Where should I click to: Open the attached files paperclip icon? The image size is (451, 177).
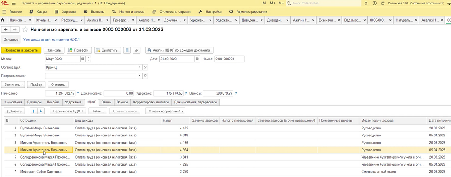click(x=137, y=50)
